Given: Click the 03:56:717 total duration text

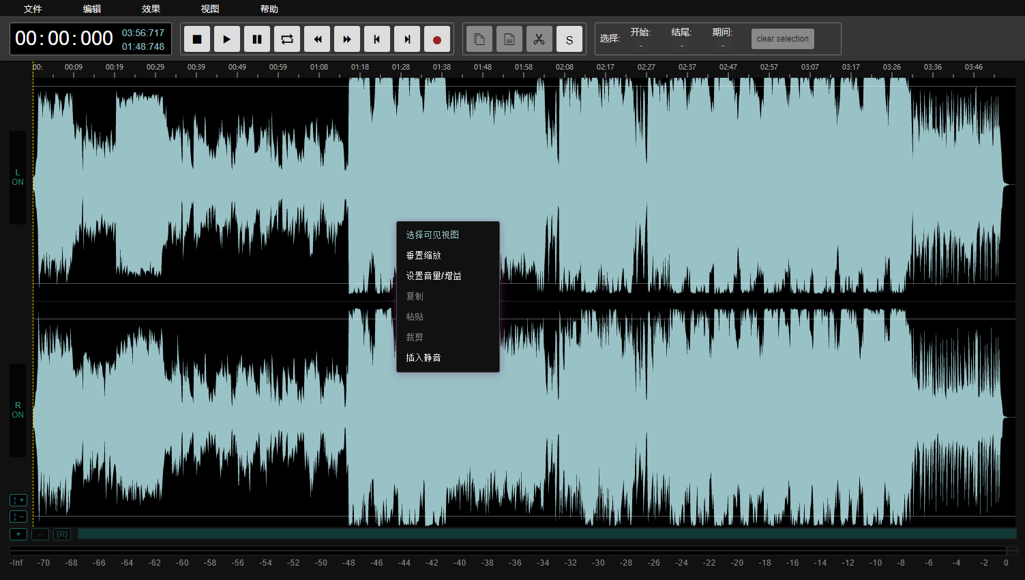Looking at the screenshot, I should coord(143,33).
